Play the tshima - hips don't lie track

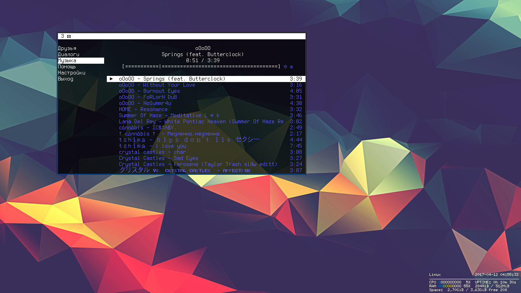pyautogui.click(x=206, y=140)
